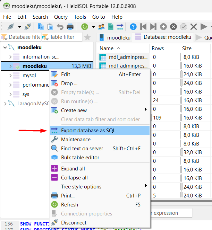
Task: Choose Find text on server
Action: pyautogui.click(x=100, y=149)
